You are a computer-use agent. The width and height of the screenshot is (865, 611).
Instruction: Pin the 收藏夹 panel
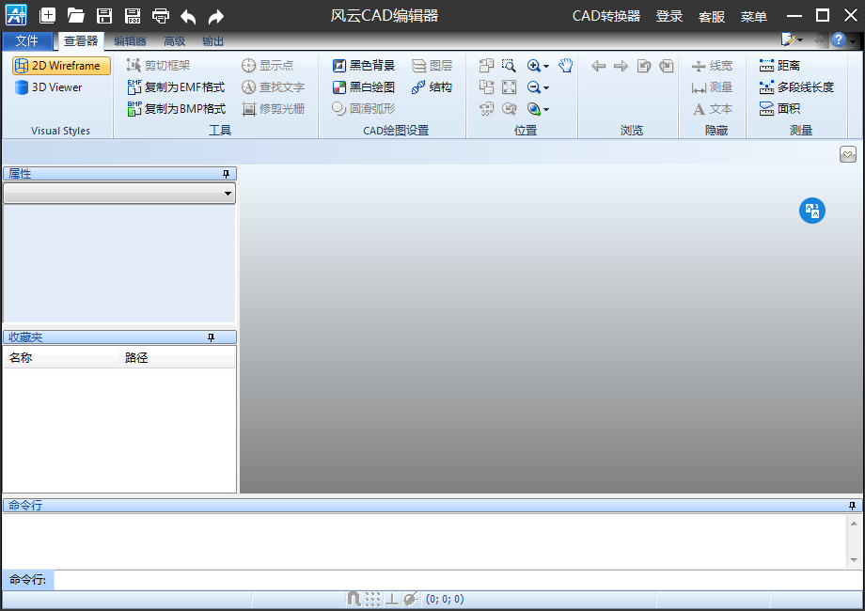(x=211, y=337)
